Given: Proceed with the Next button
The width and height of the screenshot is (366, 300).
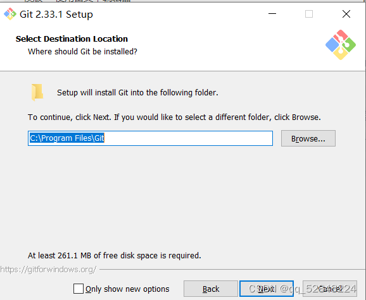Looking at the screenshot, I should coord(267,289).
